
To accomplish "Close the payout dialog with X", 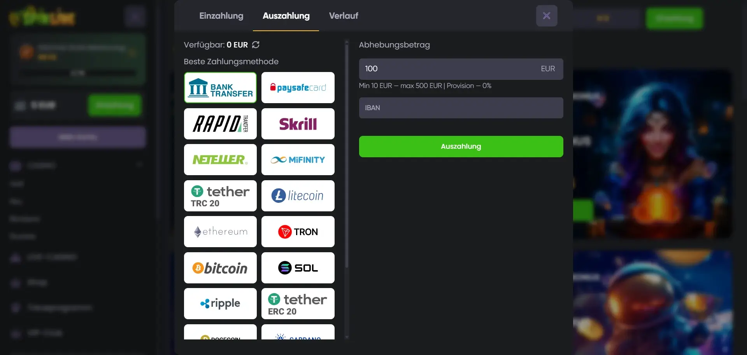I will pos(546,16).
